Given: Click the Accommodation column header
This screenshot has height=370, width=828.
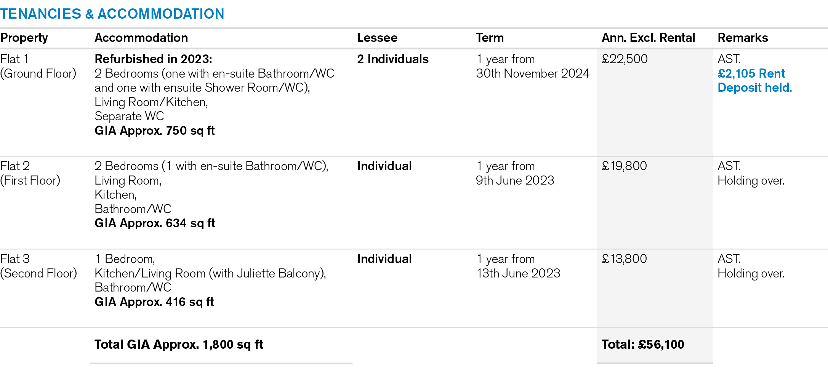Looking at the screenshot, I should 141,38.
